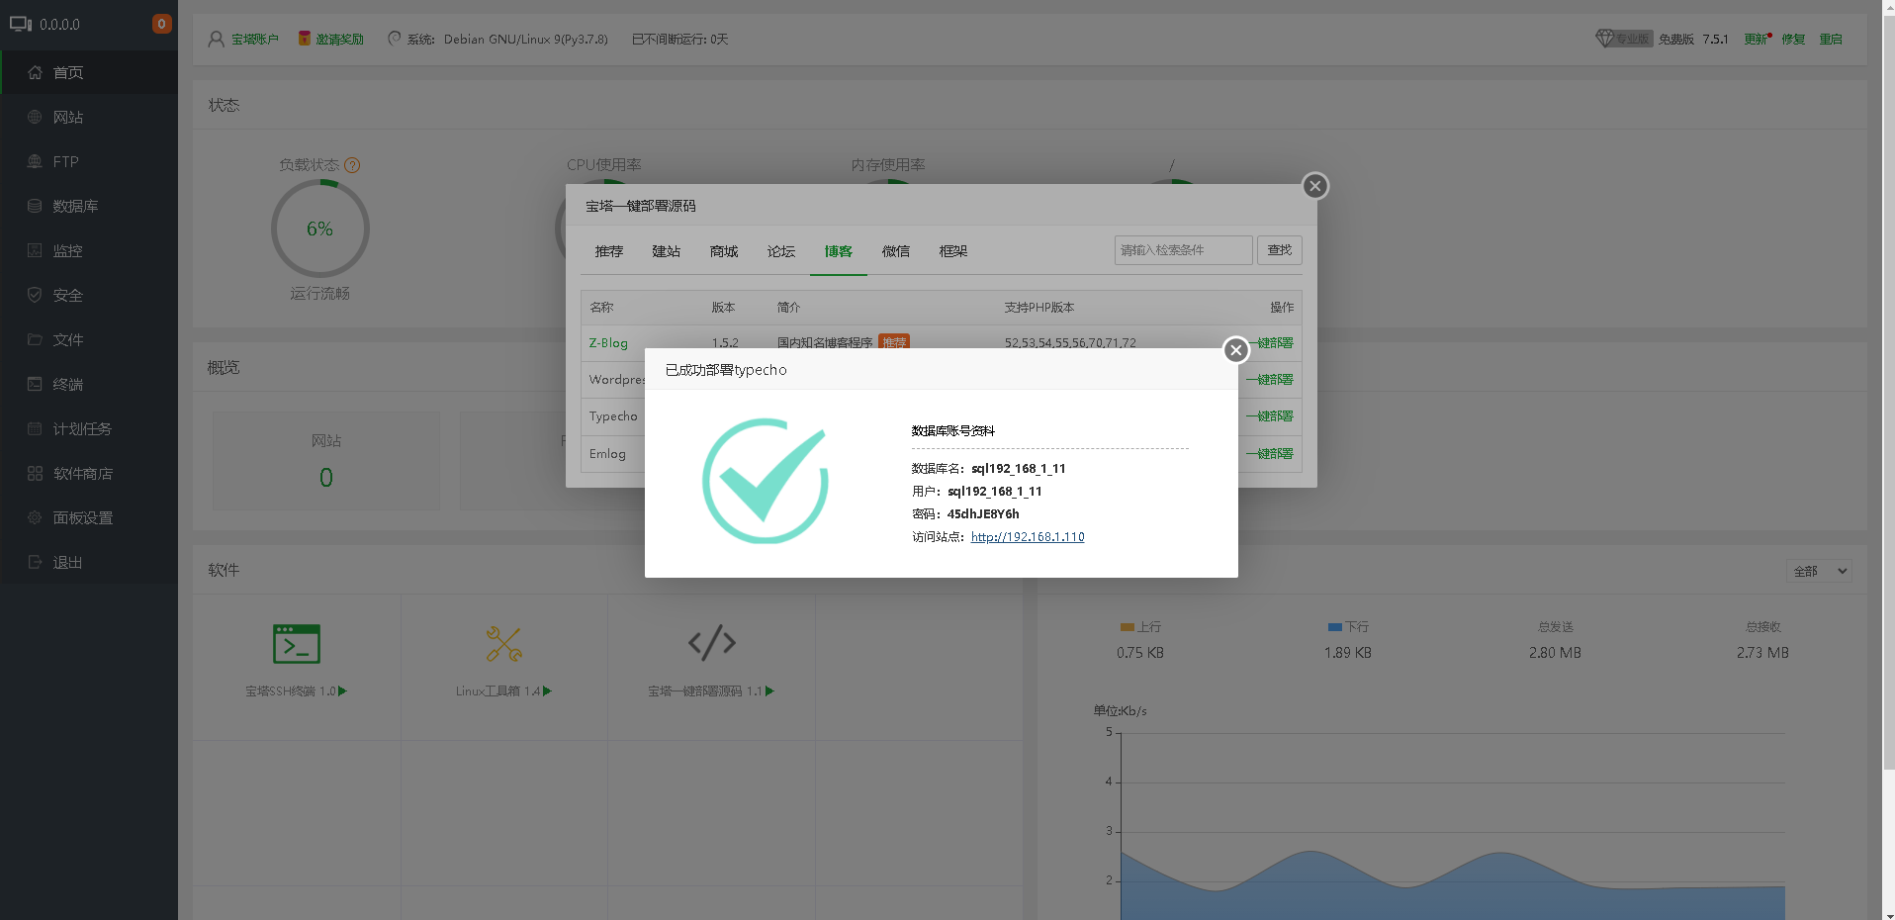Click the Typecho row name
This screenshot has width=1895, height=920.
[613, 416]
